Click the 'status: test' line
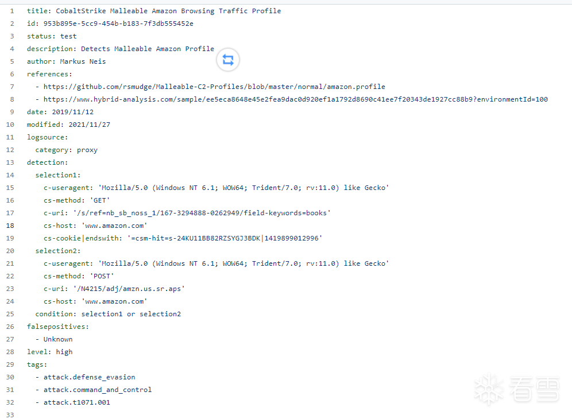Image resolution: width=572 pixels, height=419 pixels. (52, 36)
